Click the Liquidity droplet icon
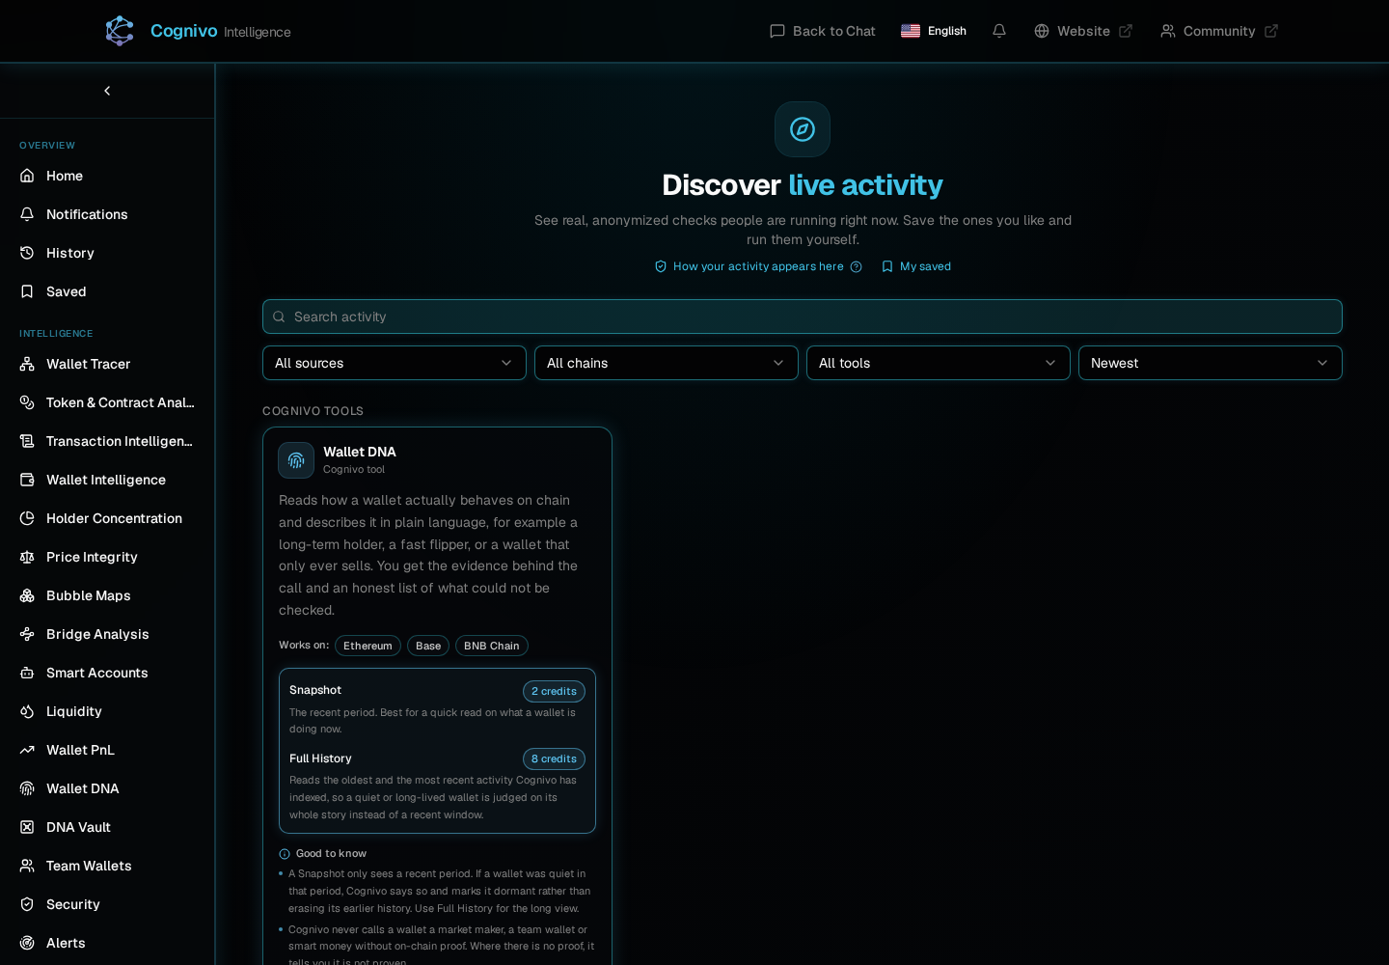The width and height of the screenshot is (1389, 965). pos(27,711)
